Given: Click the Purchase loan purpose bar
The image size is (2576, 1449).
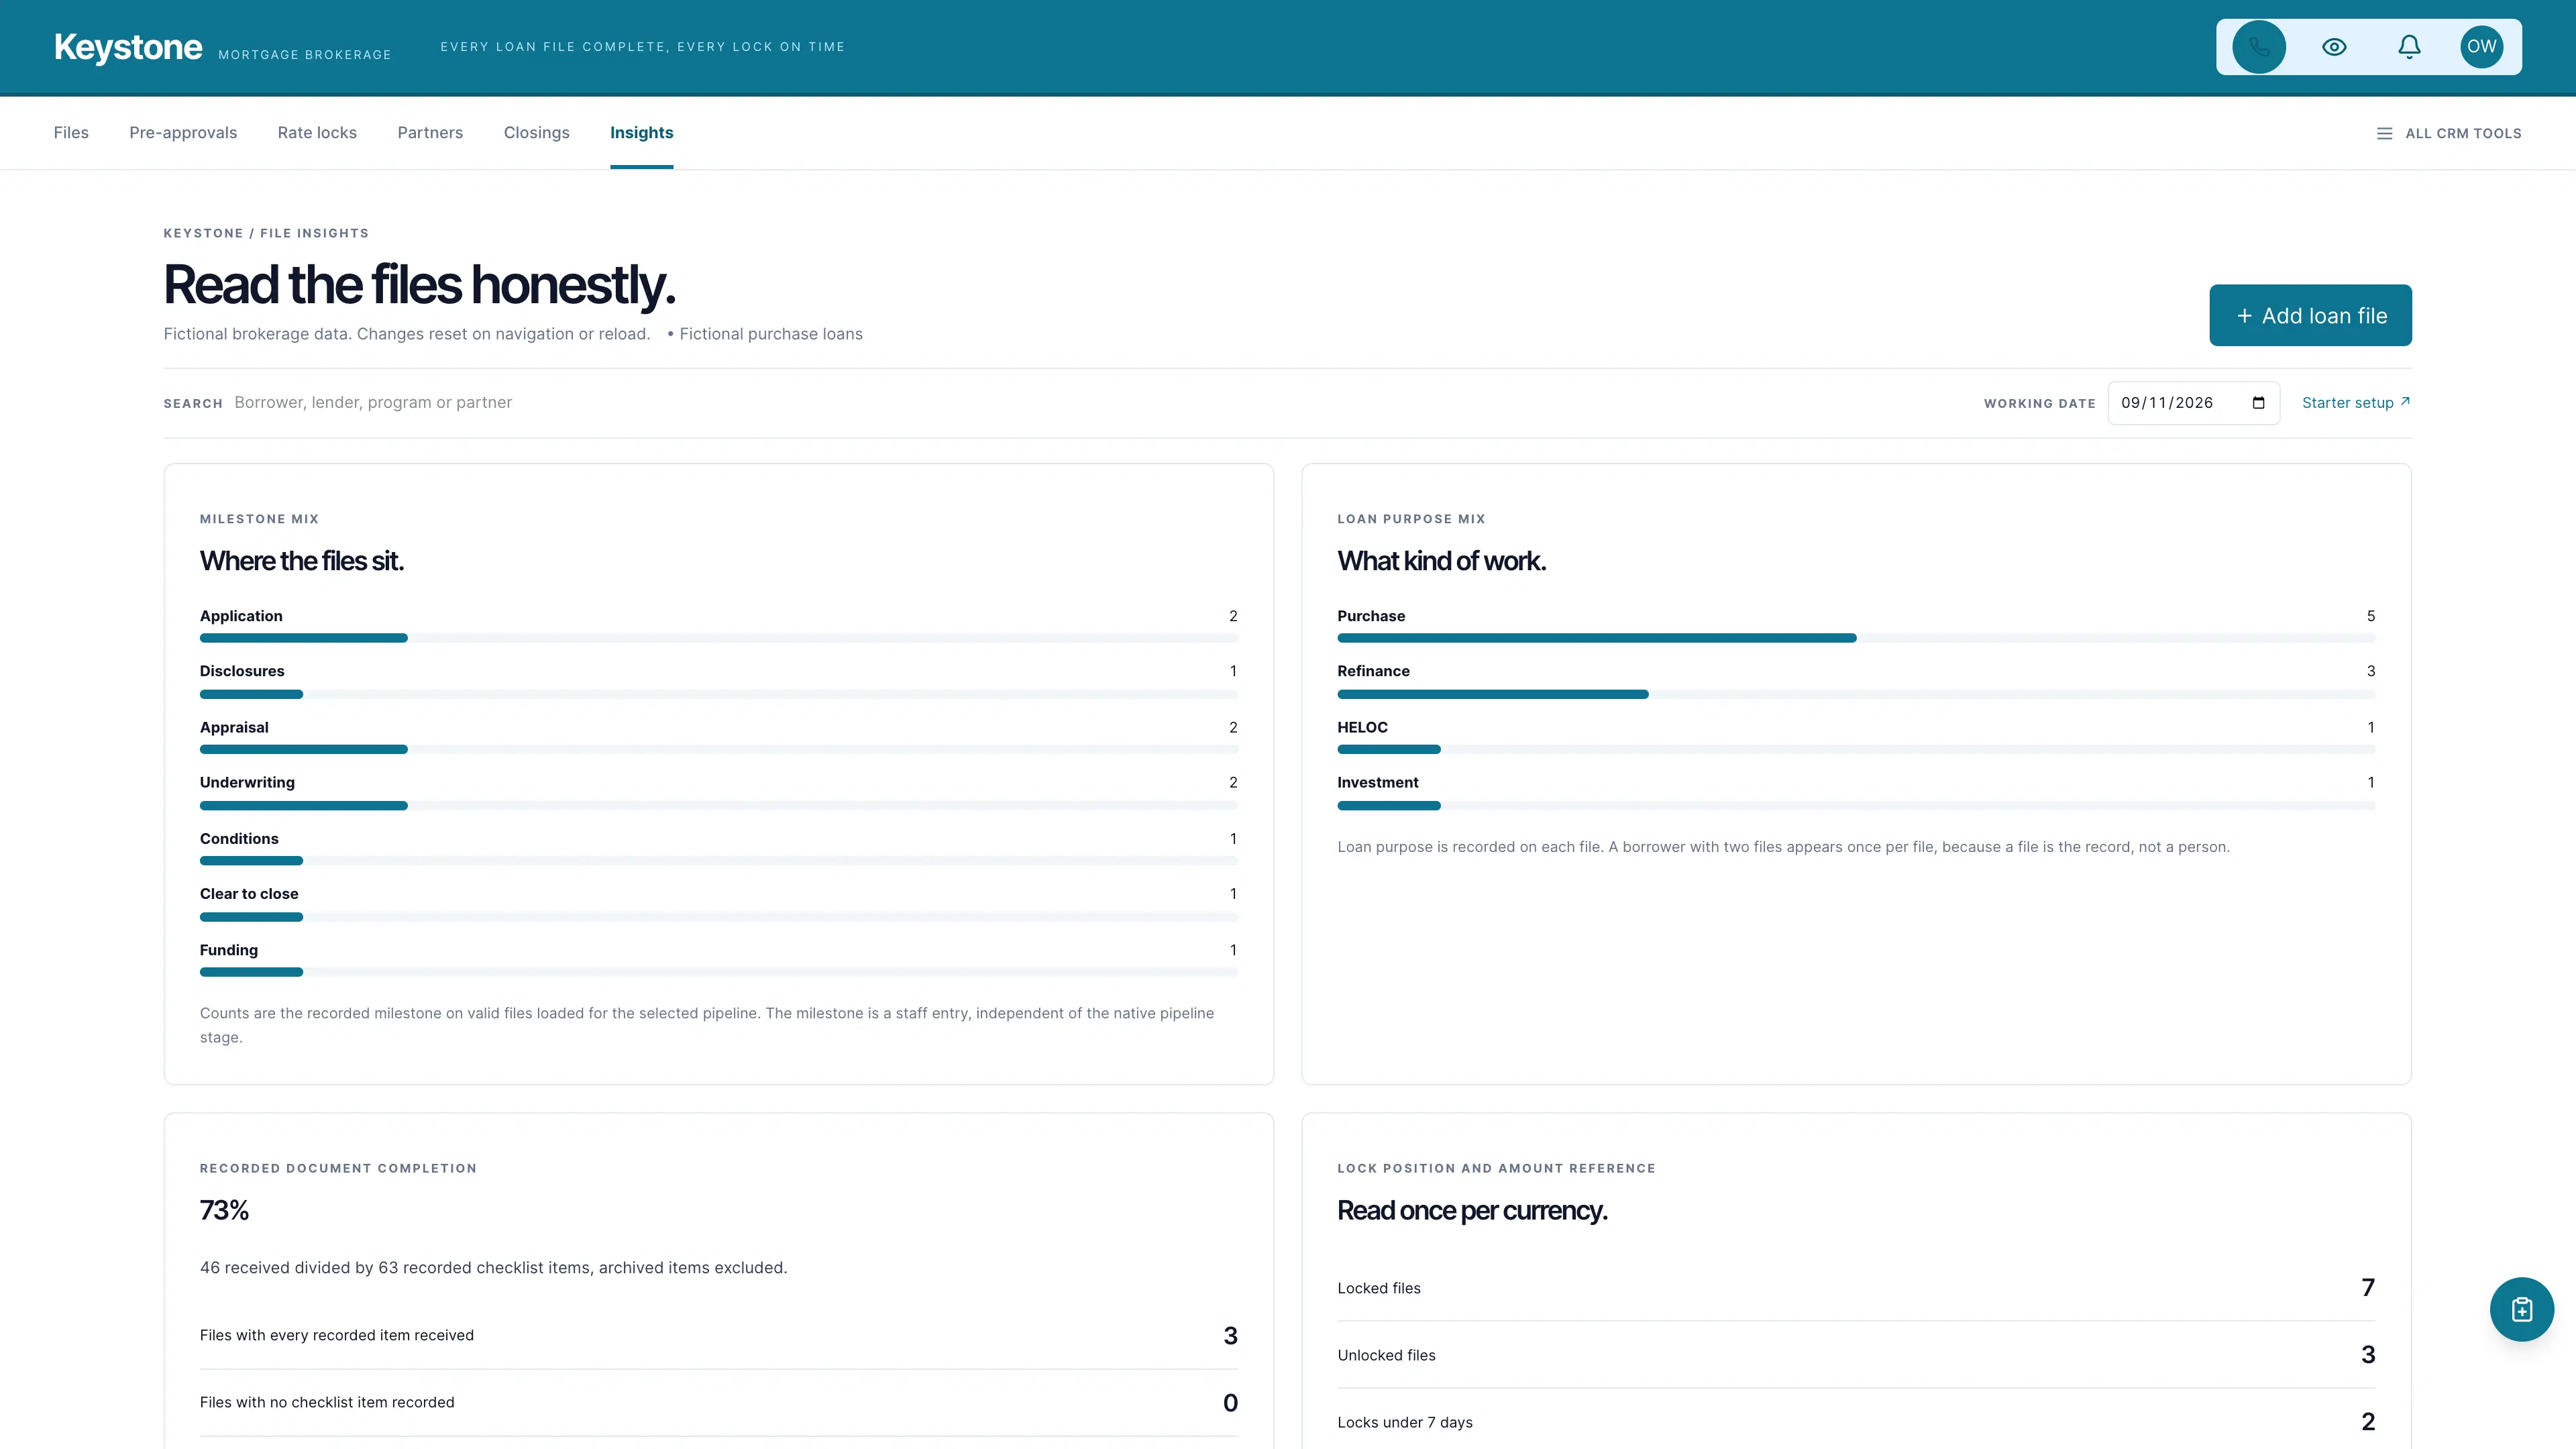Looking at the screenshot, I should point(1855,638).
